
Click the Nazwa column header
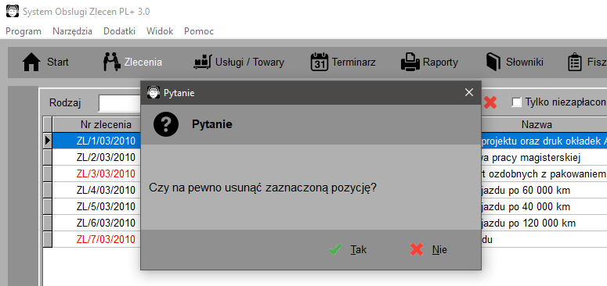(x=537, y=125)
